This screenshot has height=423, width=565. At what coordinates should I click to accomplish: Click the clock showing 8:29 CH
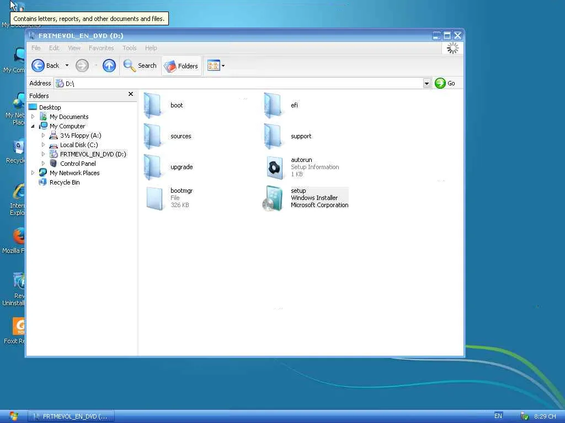(545, 416)
